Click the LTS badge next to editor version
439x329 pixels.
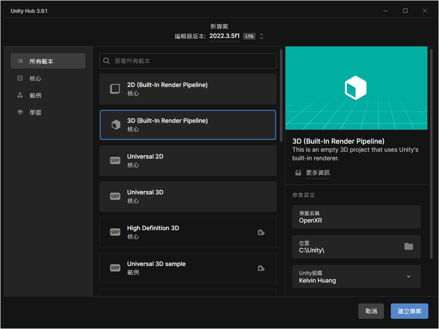pos(249,36)
